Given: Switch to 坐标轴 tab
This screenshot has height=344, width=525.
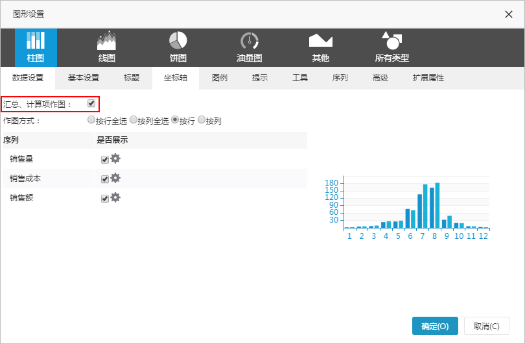Looking at the screenshot, I should (176, 78).
